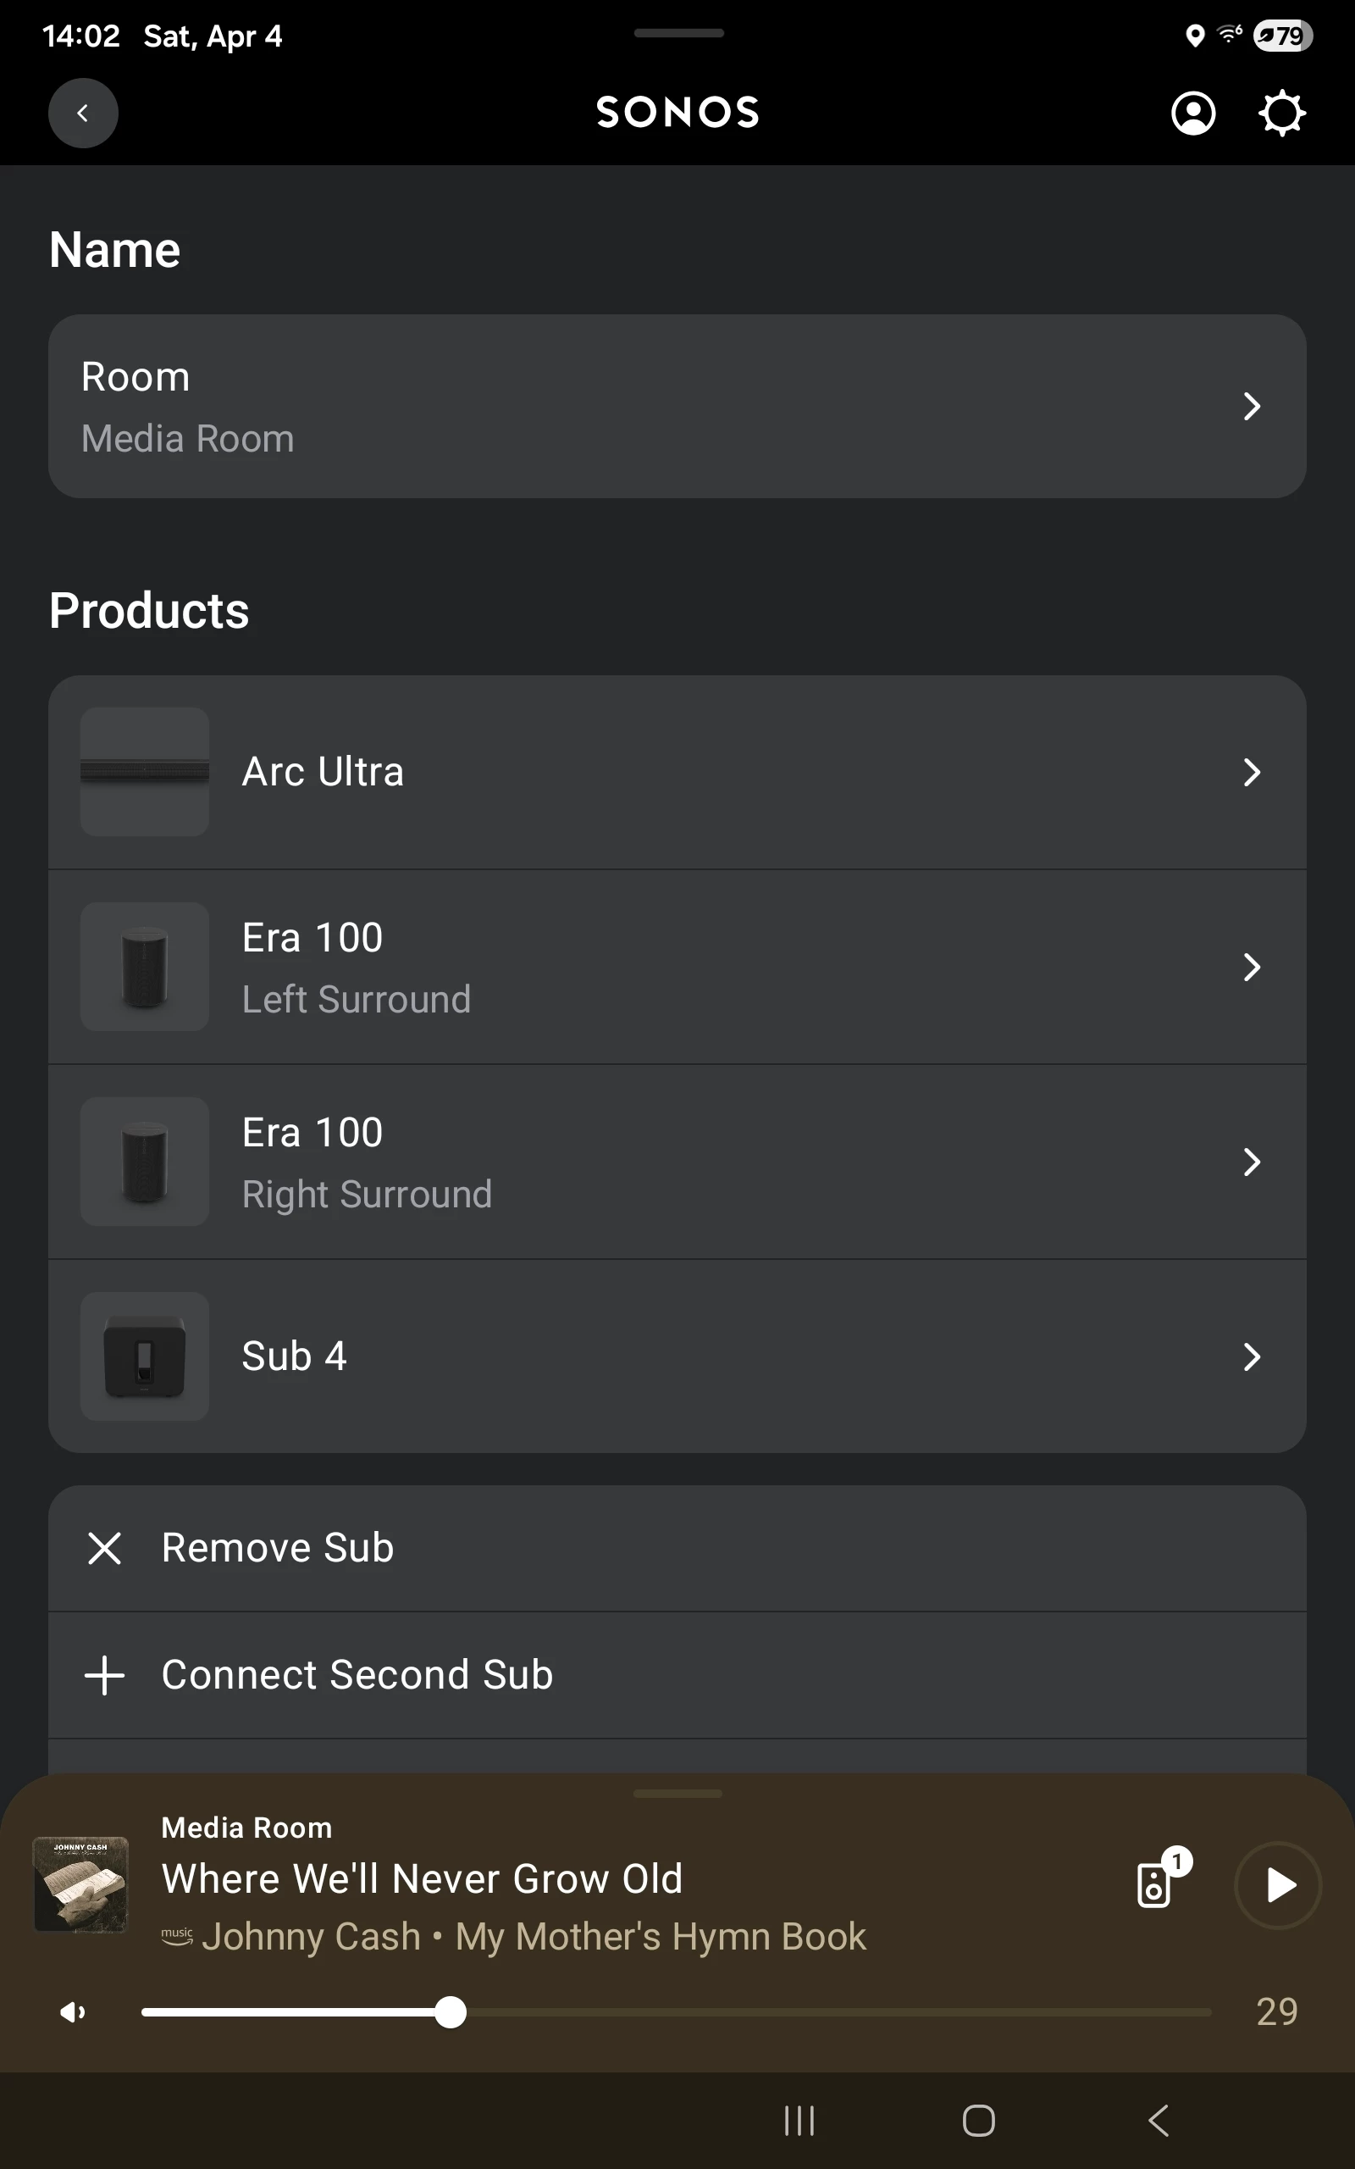Expand the Room name chevron
1355x2169 pixels.
coord(1251,407)
